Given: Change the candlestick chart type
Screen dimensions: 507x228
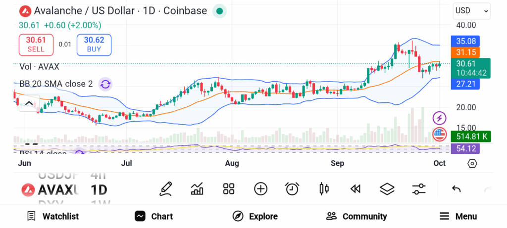Looking at the screenshot, I should pyautogui.click(x=324, y=188).
